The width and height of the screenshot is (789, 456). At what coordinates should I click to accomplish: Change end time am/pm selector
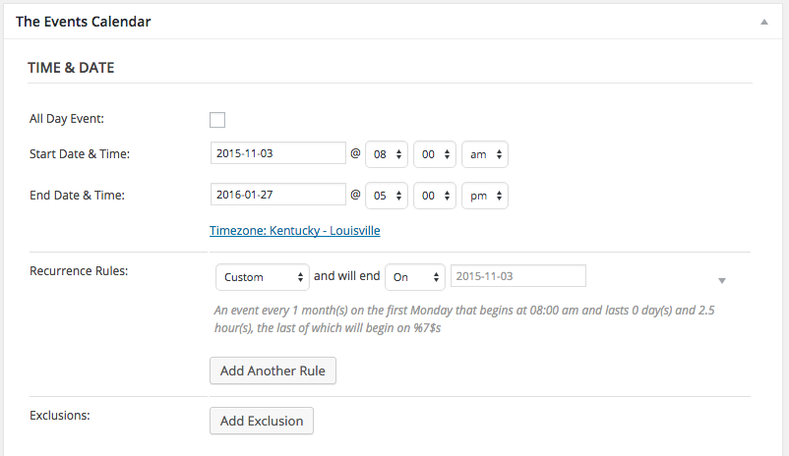click(x=484, y=196)
